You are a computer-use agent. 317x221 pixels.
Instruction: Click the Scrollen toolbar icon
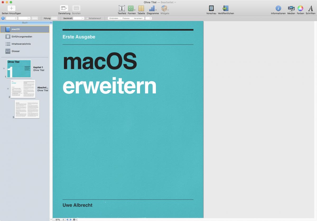coord(76,8)
